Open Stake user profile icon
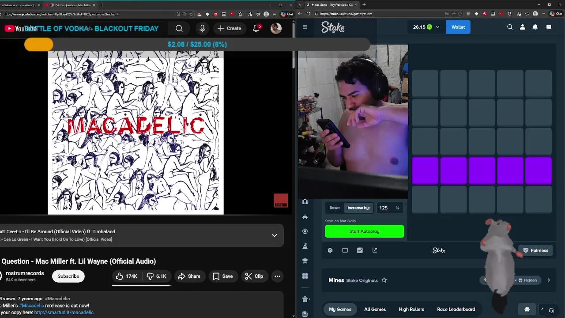This screenshot has height=318, width=565. 523,27
